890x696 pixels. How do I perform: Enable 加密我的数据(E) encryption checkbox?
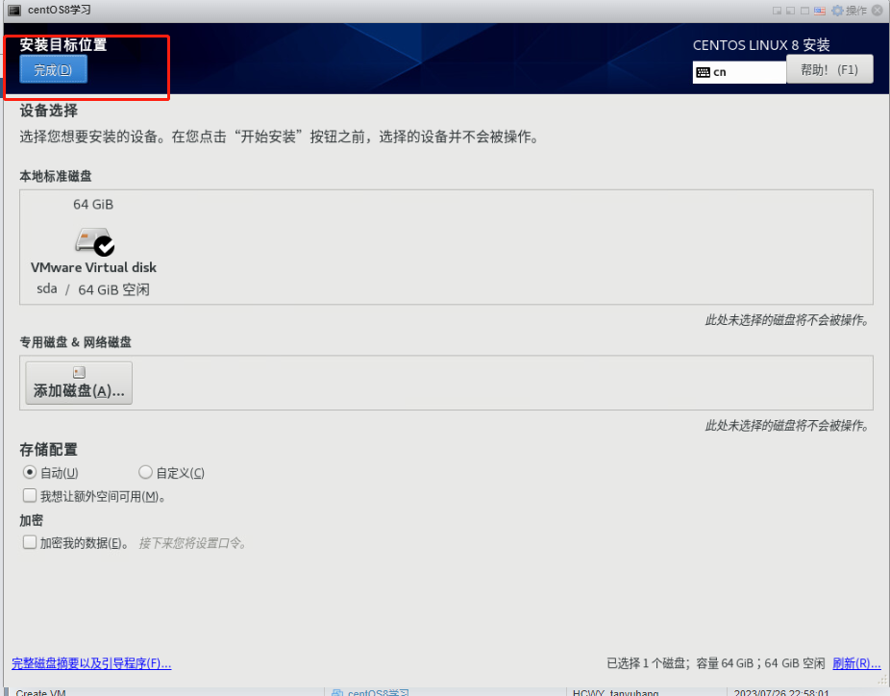click(x=30, y=542)
